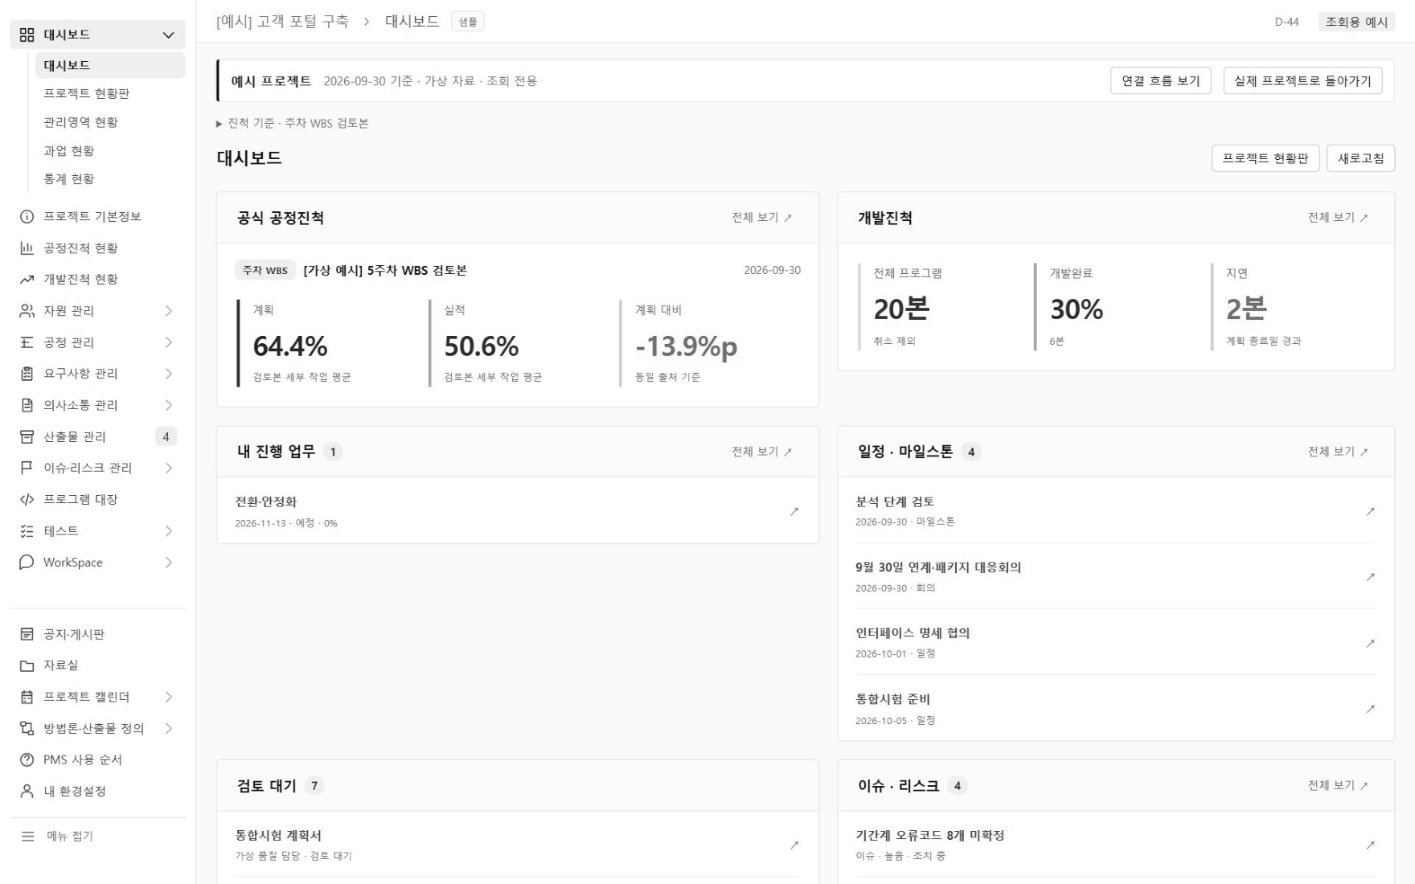Open arrow icon on 전환·안정화 task row
This screenshot has width=1415, height=884.
[794, 511]
